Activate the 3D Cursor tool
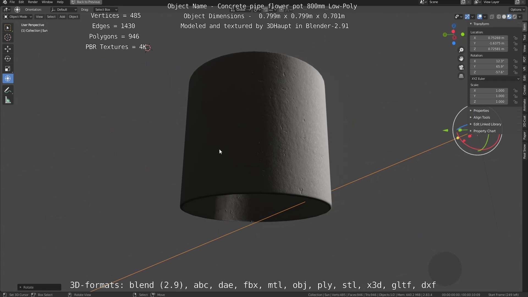Image resolution: width=528 pixels, height=297 pixels. [x=8, y=37]
